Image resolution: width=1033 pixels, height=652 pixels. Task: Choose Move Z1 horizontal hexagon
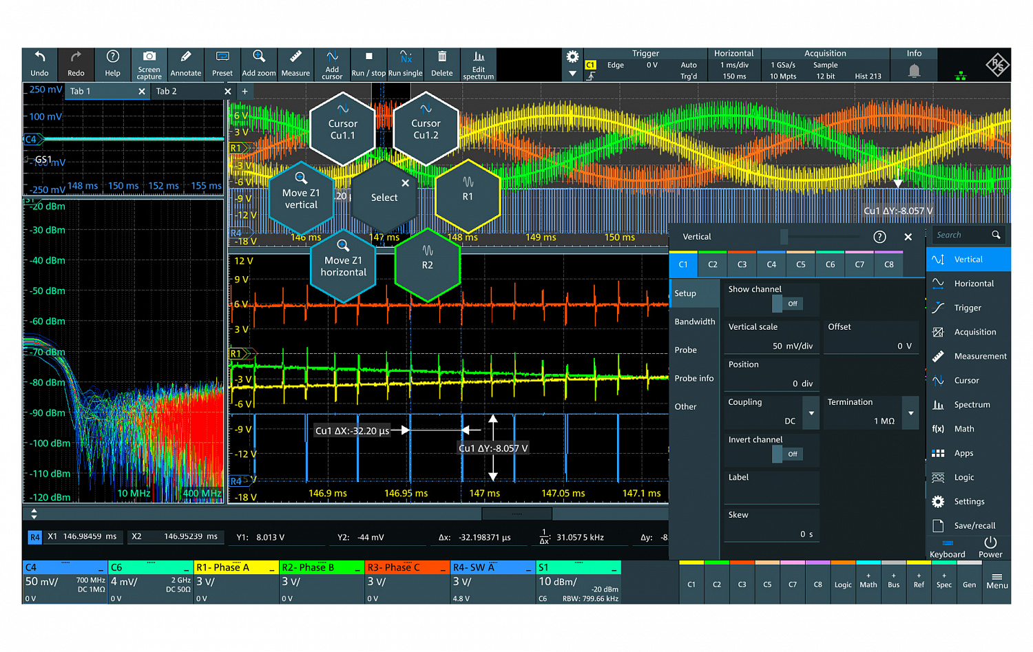[x=343, y=265]
